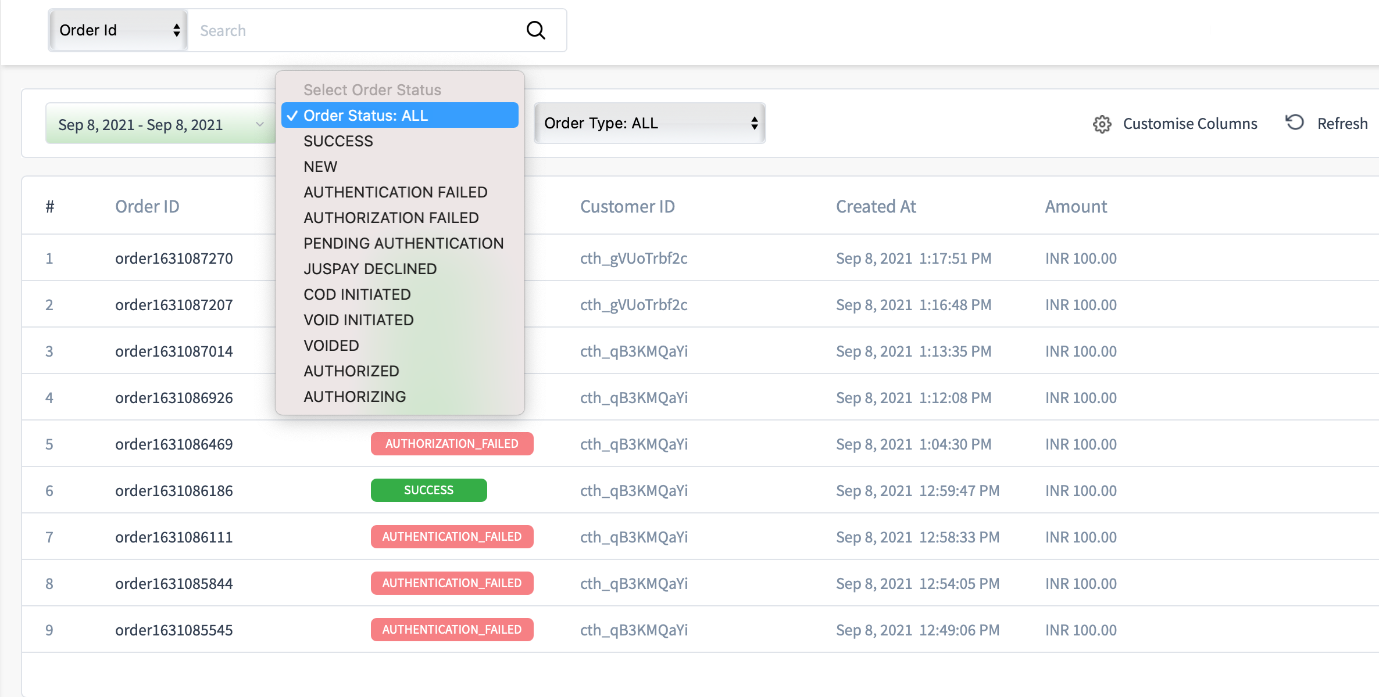Click AUTHENTICATION_FAILED badge for order1631085844

point(452,583)
